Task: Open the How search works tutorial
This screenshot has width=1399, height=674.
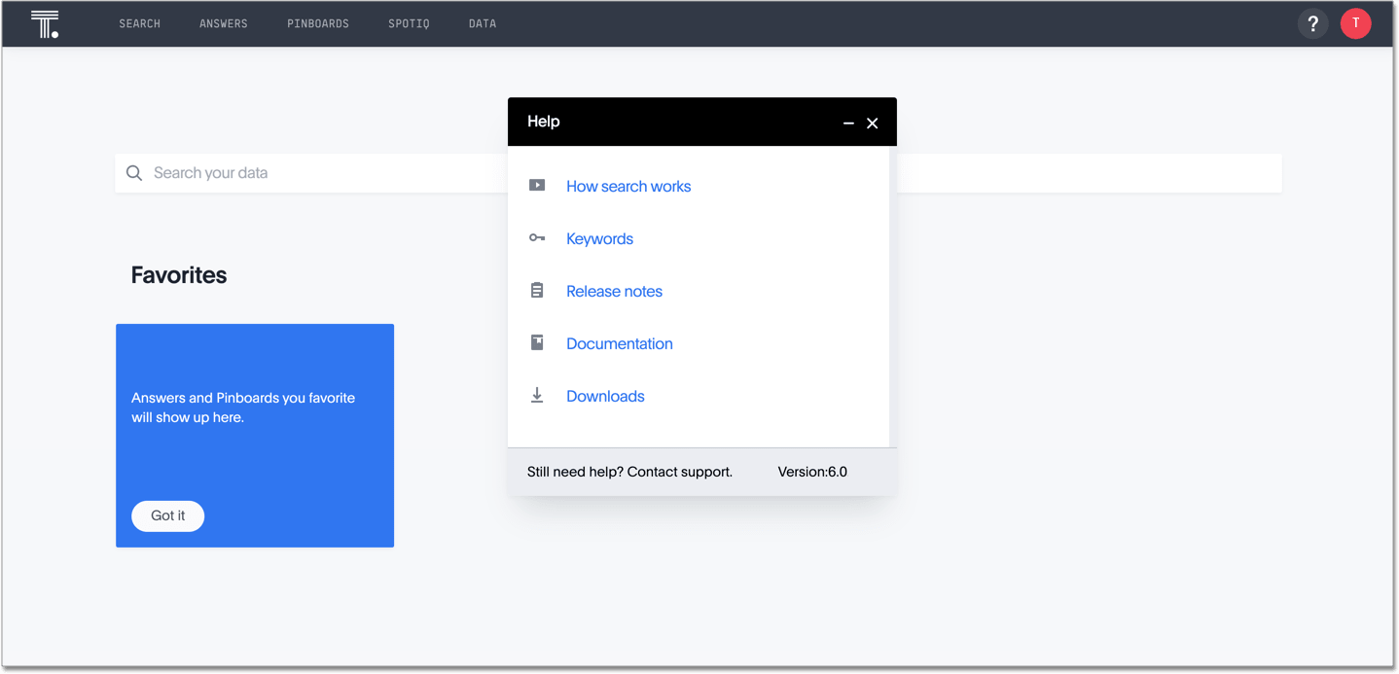Action: [x=628, y=186]
